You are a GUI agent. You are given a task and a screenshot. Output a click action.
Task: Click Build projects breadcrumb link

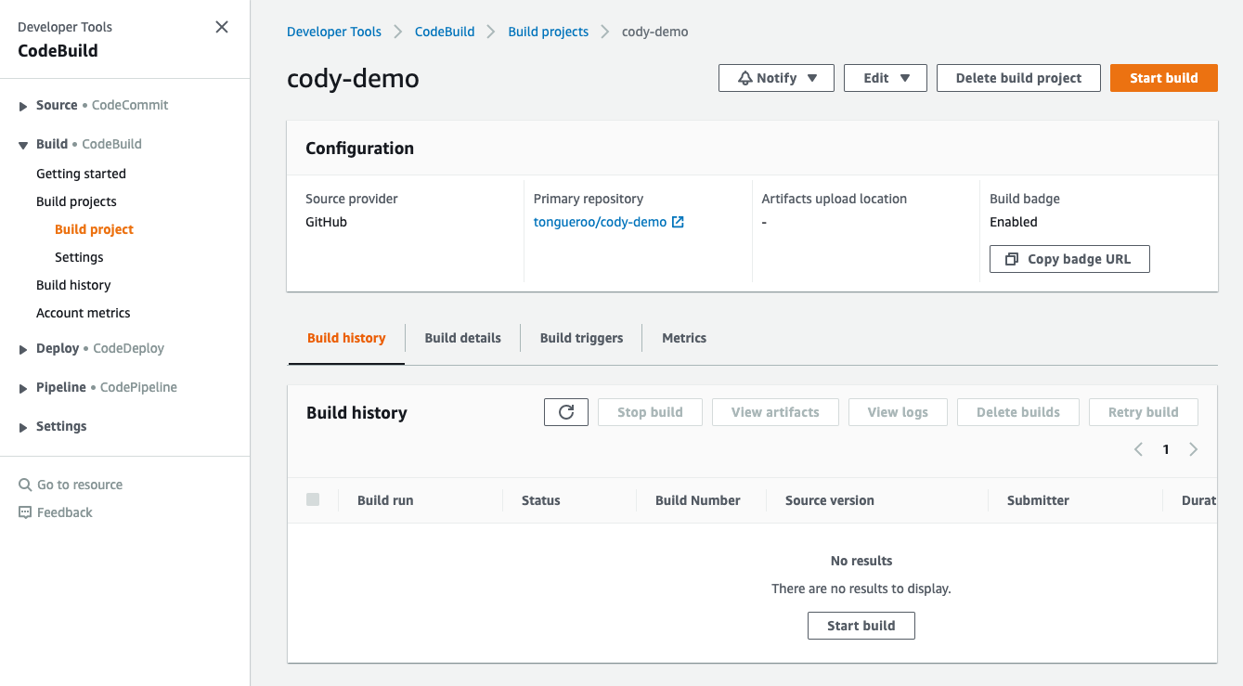tap(549, 32)
